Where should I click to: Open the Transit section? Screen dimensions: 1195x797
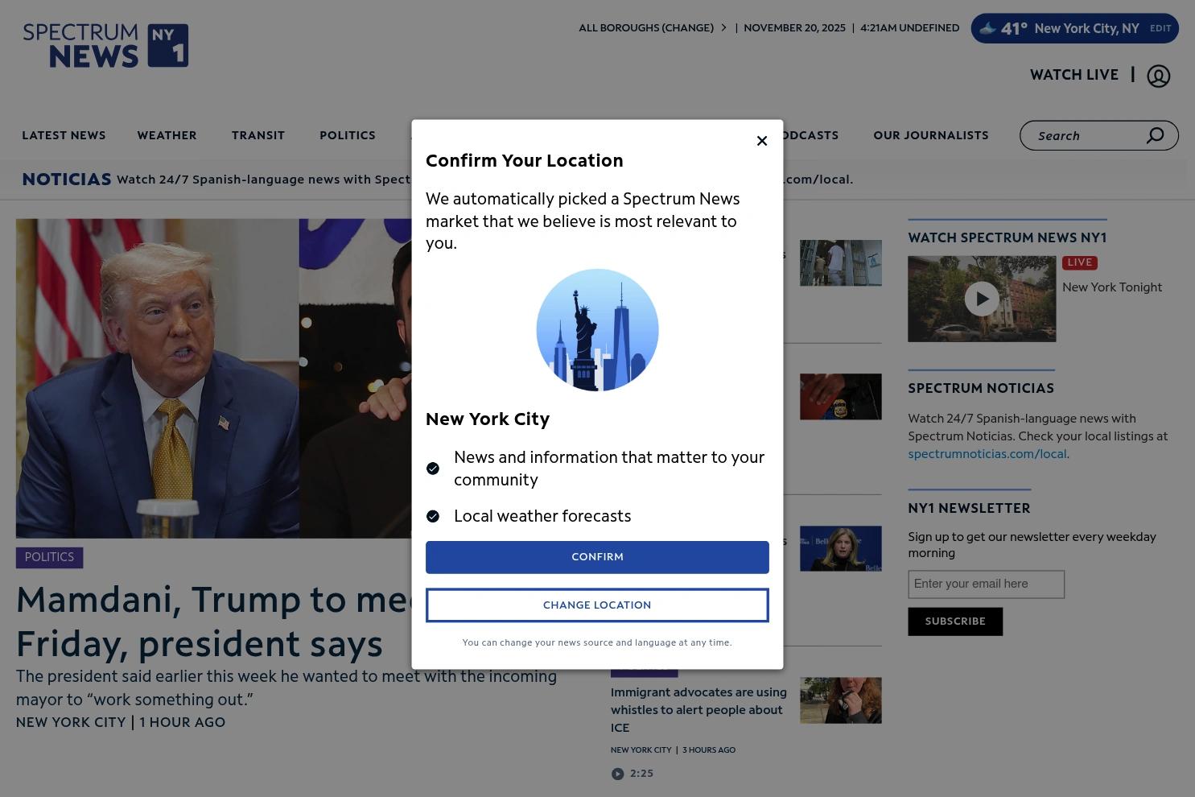click(x=258, y=135)
